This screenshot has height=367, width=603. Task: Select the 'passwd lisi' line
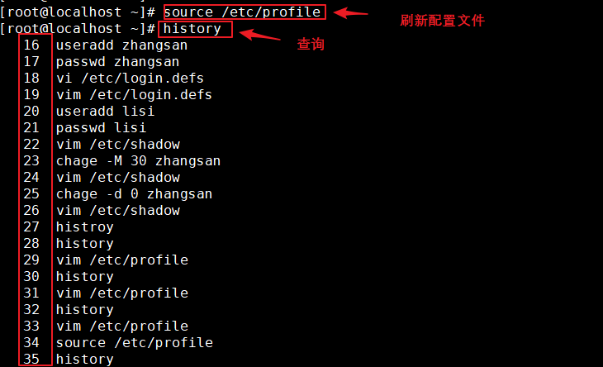click(x=101, y=128)
